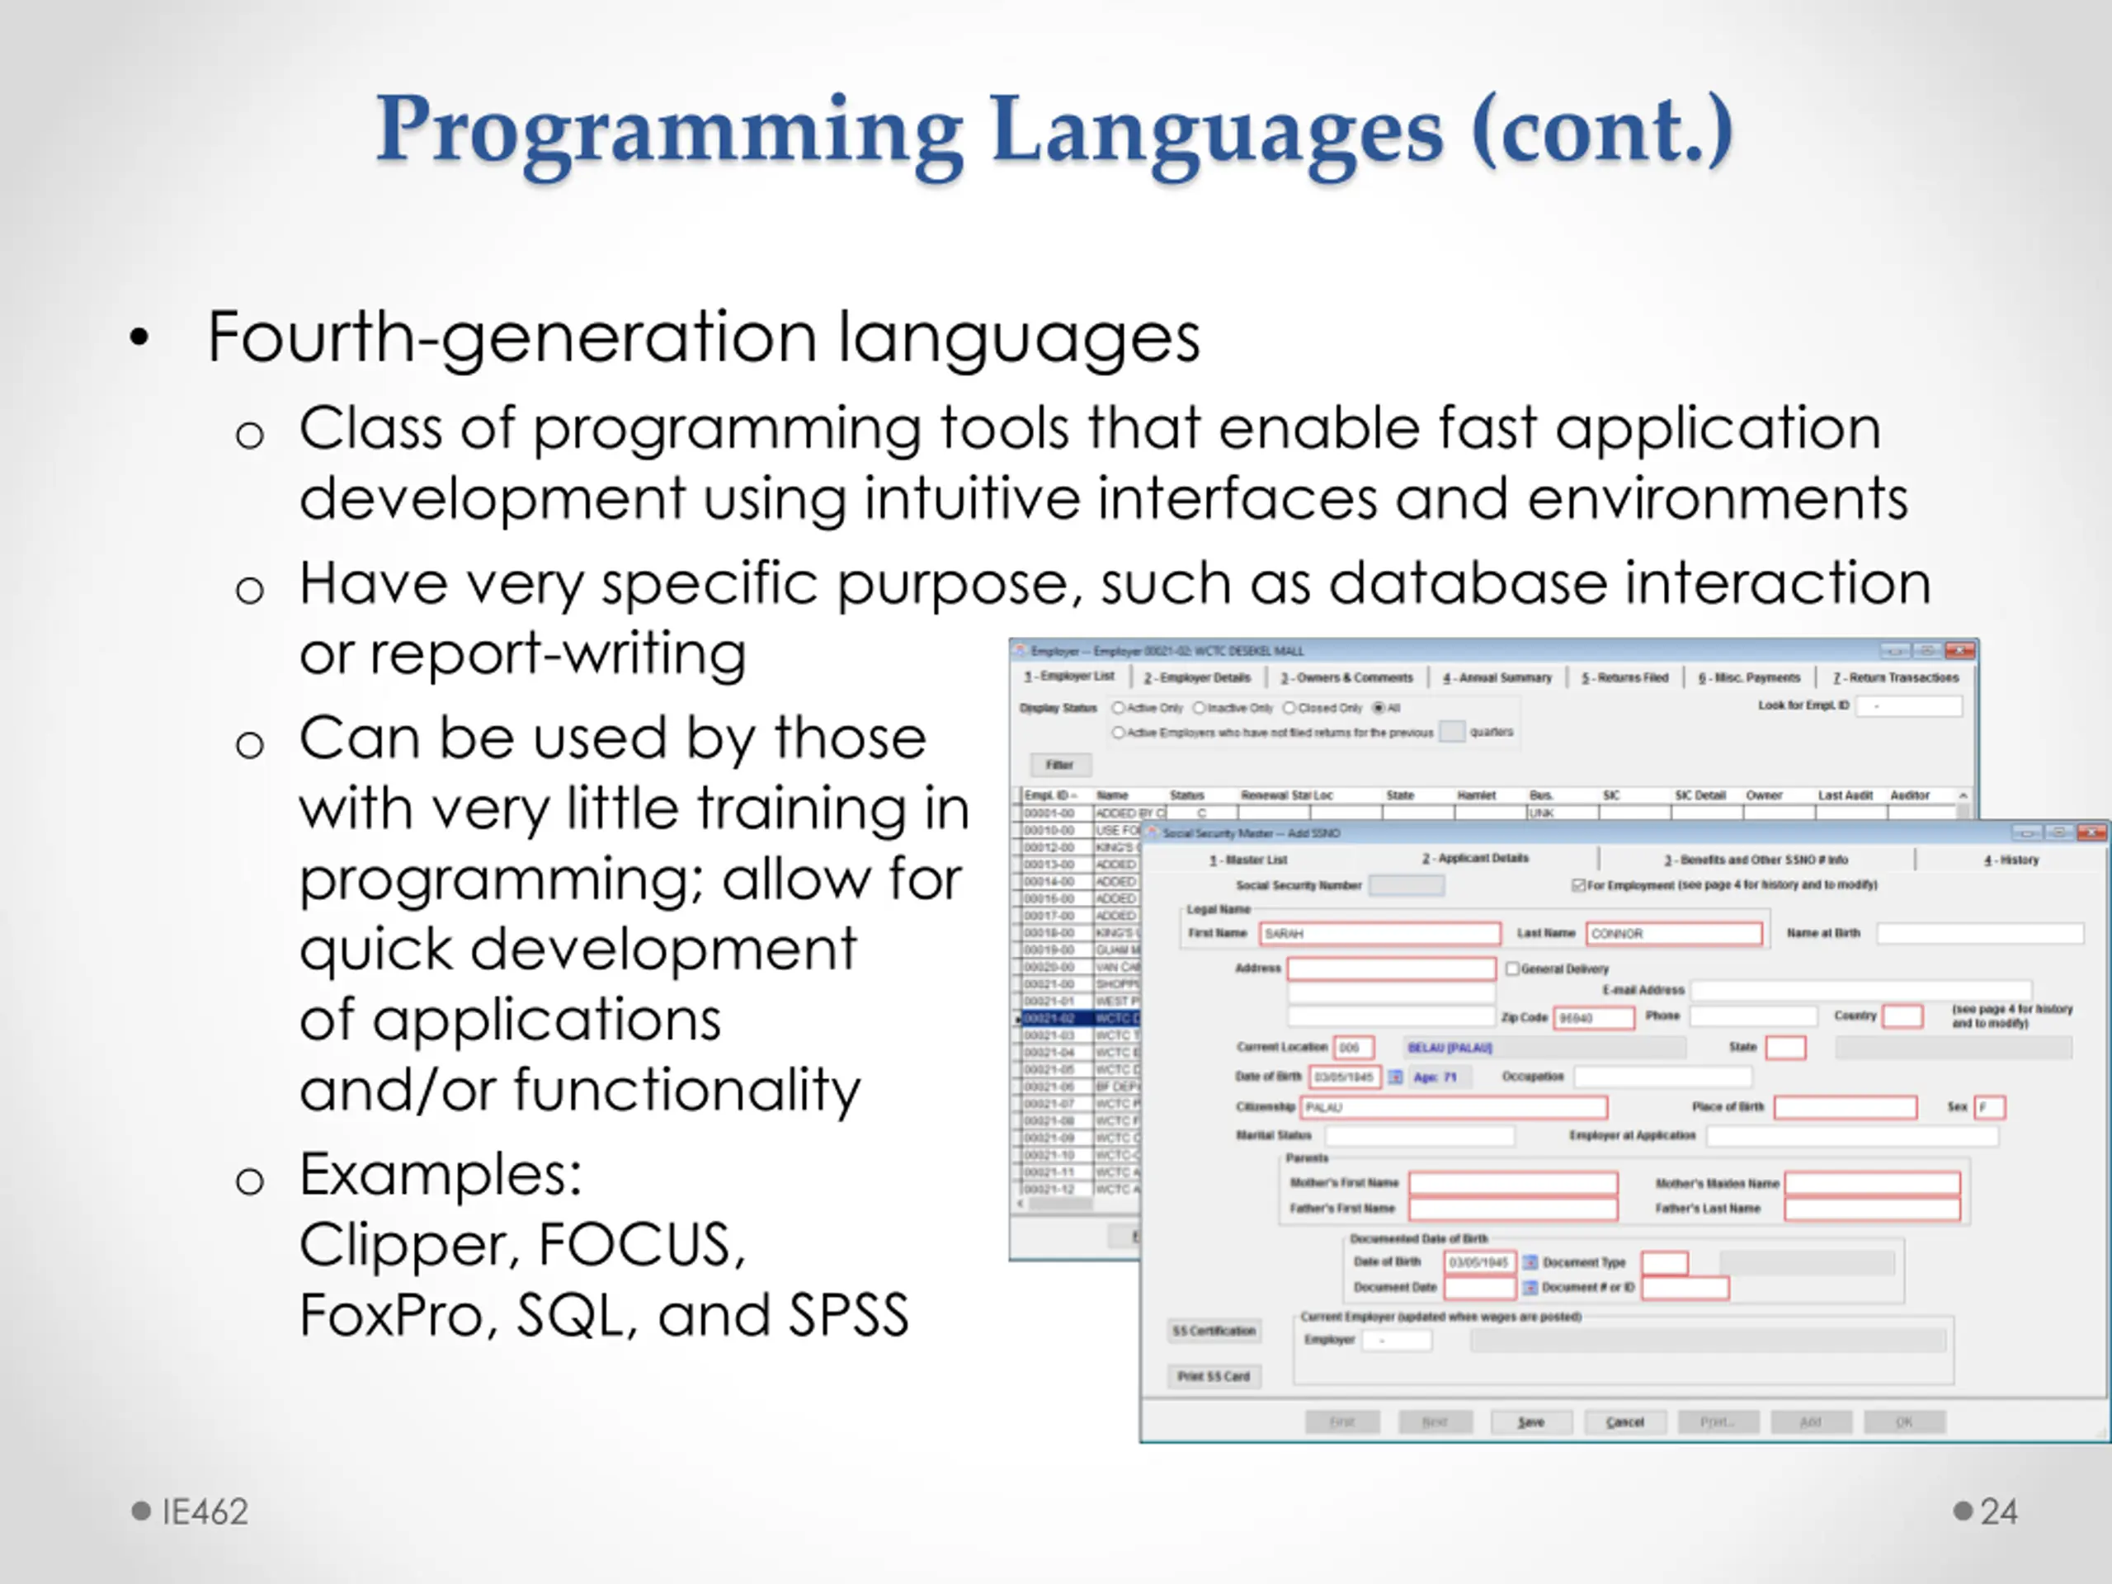This screenshot has height=1584, width=2112.
Task: Click the Employer window title bar icon
Action: (x=1021, y=650)
